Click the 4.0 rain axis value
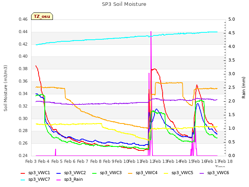 click(x=232, y=47)
